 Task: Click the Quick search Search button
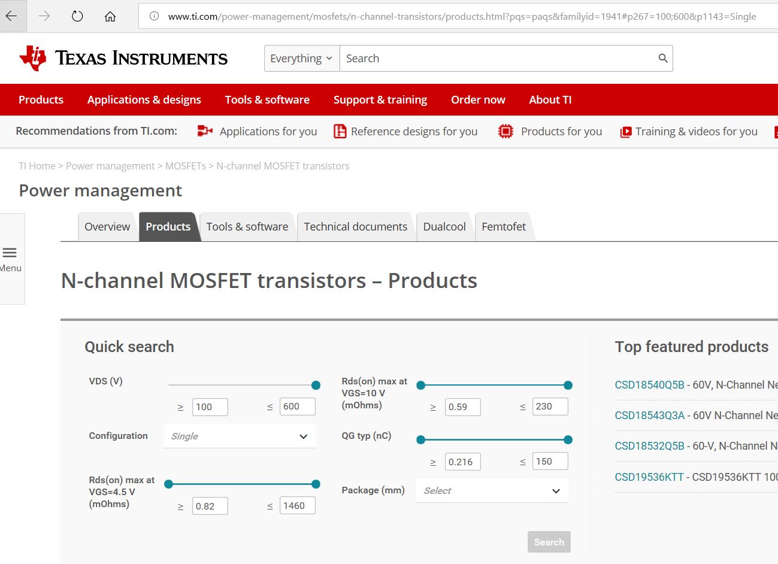click(x=549, y=542)
